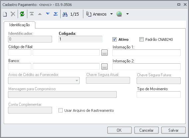
Task: Expand the Anexos dropdown arrow
Action: (x=111, y=14)
